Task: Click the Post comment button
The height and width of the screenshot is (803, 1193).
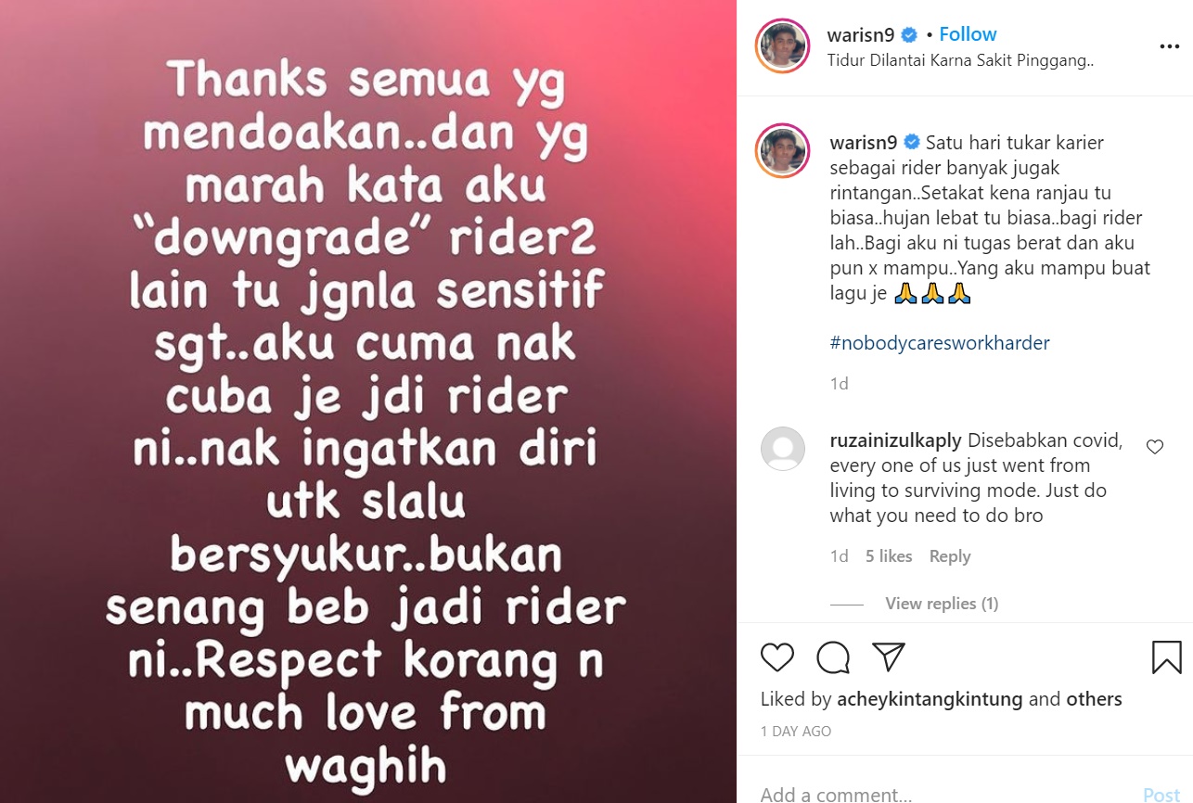Action: tap(1161, 795)
